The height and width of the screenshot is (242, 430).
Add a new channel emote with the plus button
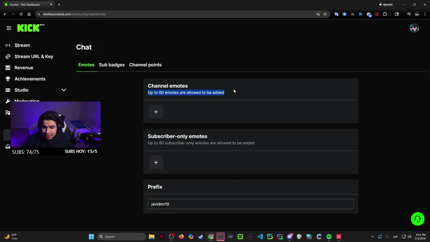[x=156, y=112]
